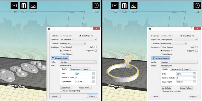The image size is (202, 101).
Task: Click the question mark in right dialog title bar
Action: tap(192, 28)
